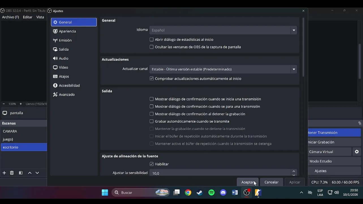Open the Apariencia settings category
This screenshot has width=363, height=204.
(74, 31)
